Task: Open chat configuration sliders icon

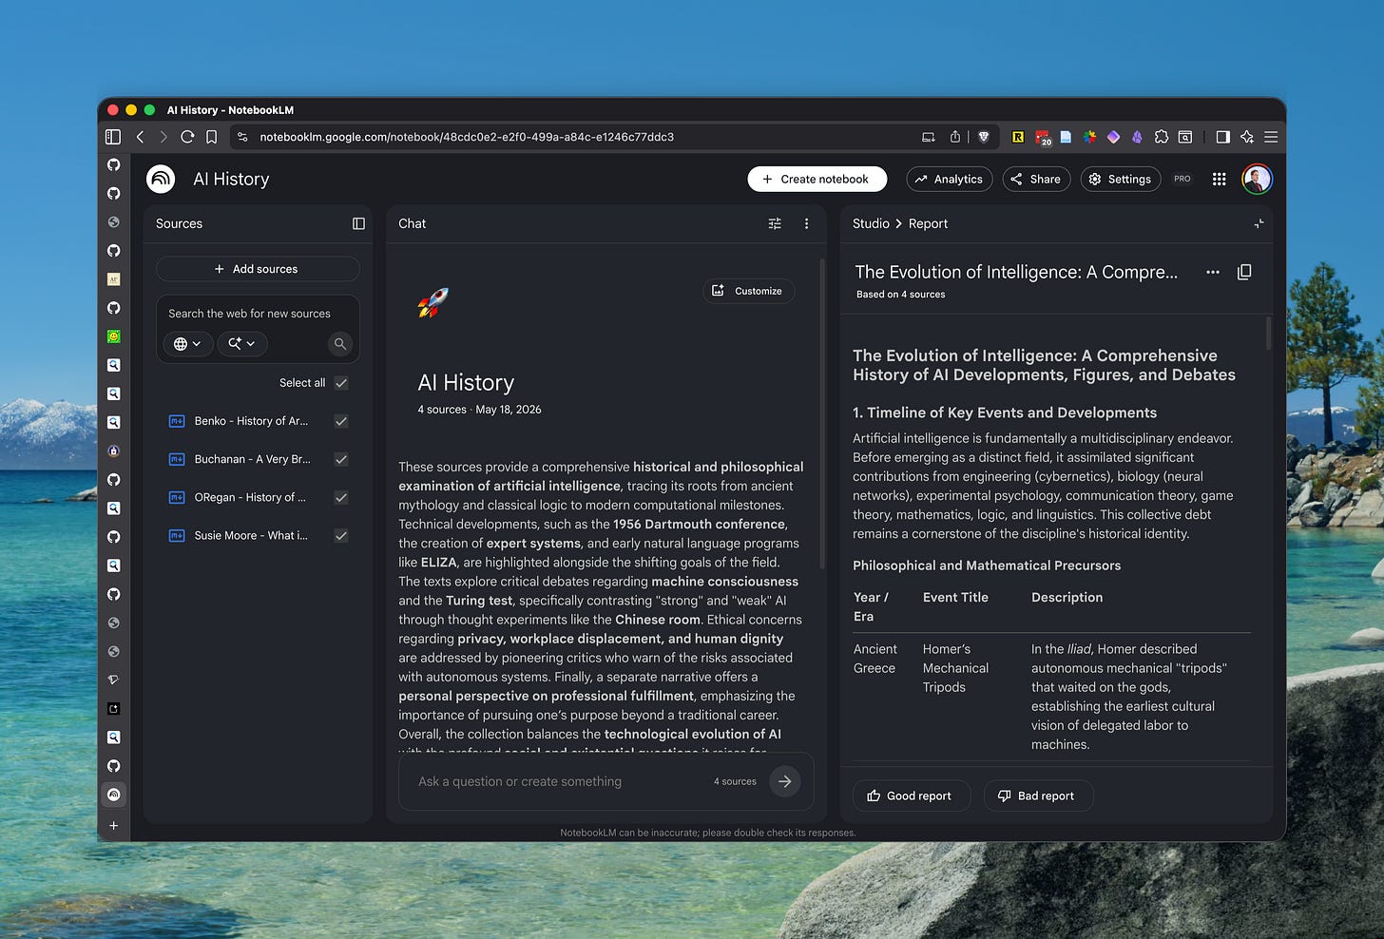Action: (x=775, y=223)
